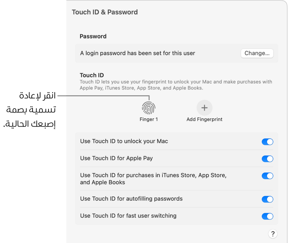Click the "Use Touch ID for Apple Pay" label
Screen dimensions: 288x243
coord(116,158)
